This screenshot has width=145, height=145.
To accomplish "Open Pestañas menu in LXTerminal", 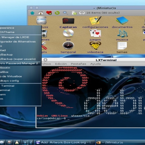I will [x=78, y=64].
